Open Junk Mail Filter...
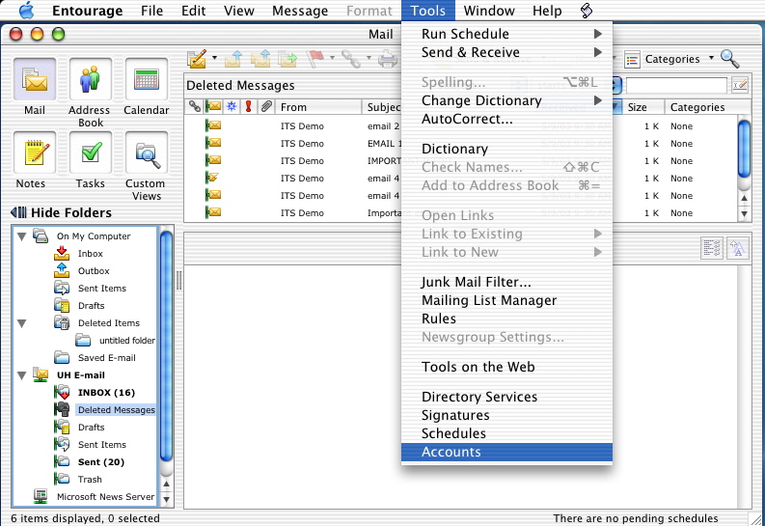 (x=506, y=282)
